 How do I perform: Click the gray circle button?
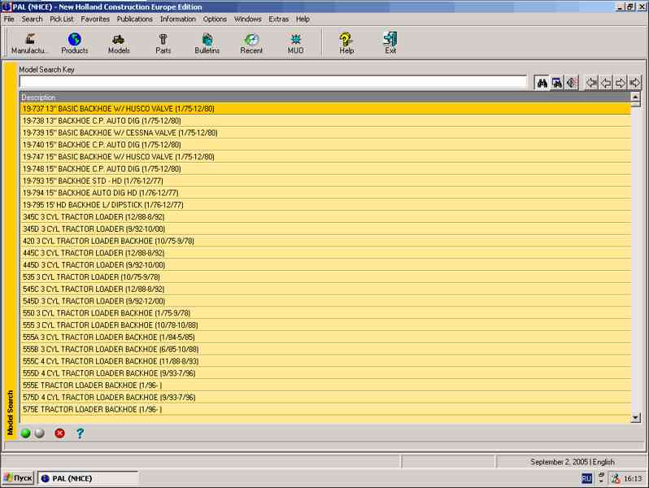point(39,434)
